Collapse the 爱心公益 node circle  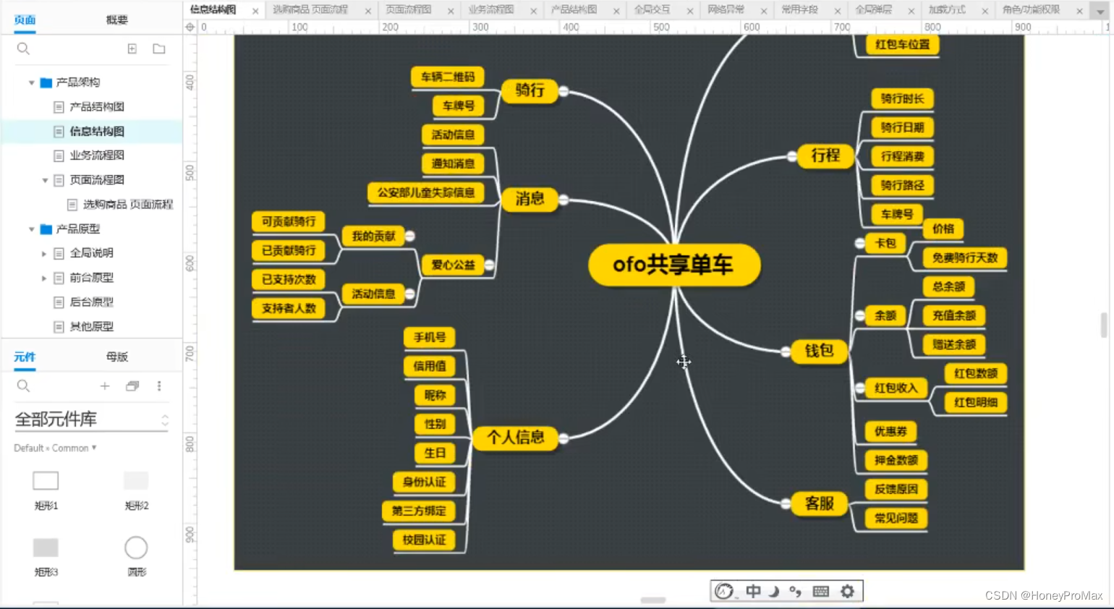490,265
